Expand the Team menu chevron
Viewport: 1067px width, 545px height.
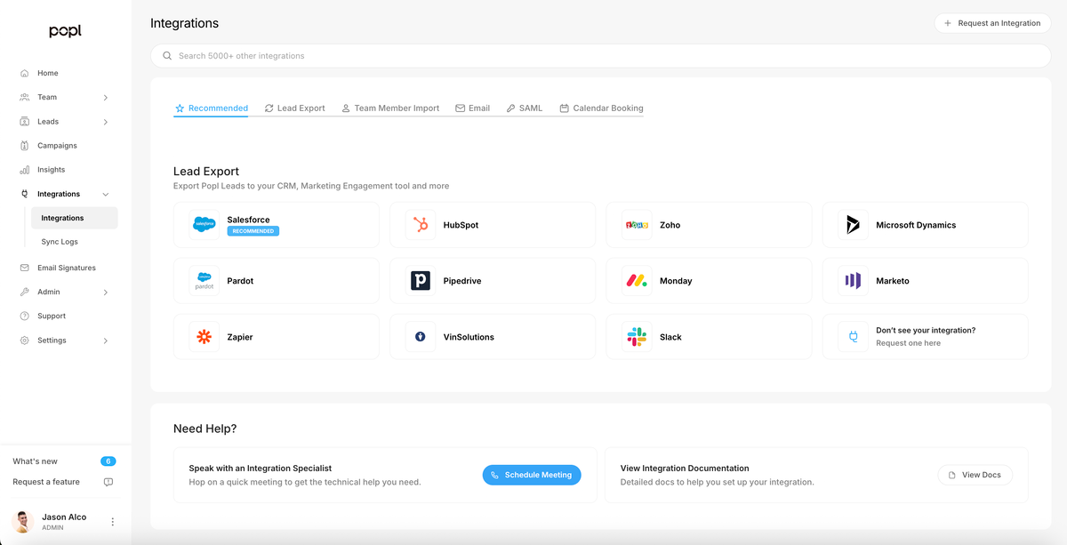click(106, 98)
